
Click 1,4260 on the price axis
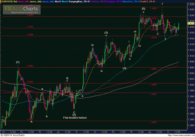pyautogui.click(x=191, y=9)
